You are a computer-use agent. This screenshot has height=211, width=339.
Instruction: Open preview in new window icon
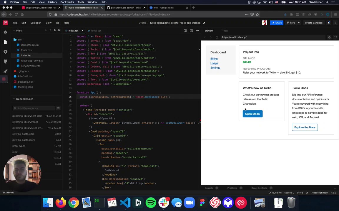point(335,37)
